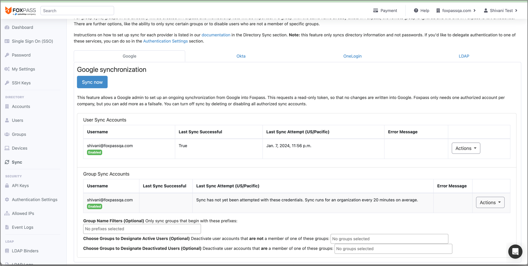The width and height of the screenshot is (528, 266).
Task: Open Accounts in the sidebar
Action: click(x=21, y=107)
